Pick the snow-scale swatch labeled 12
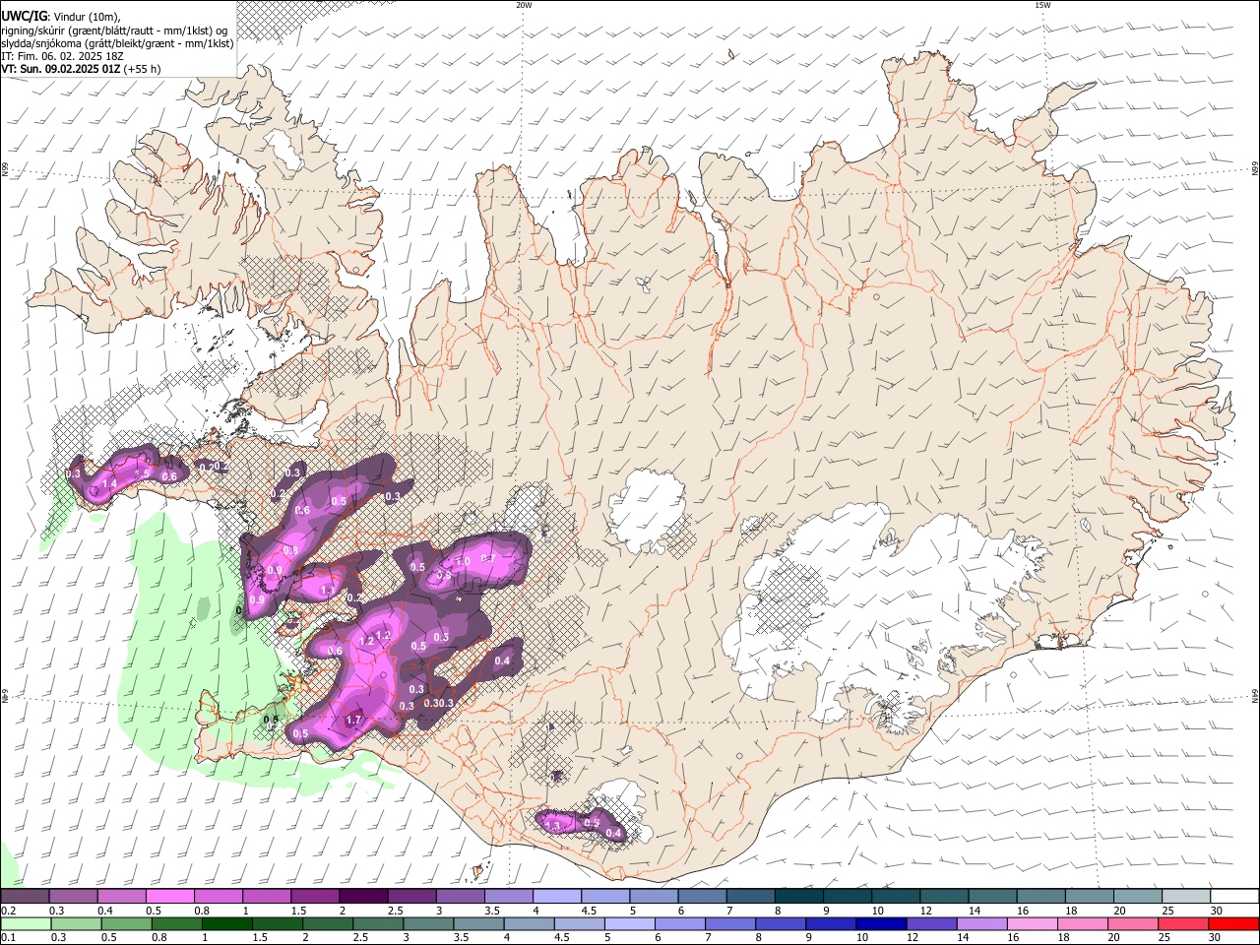The height and width of the screenshot is (945, 1260). (x=944, y=896)
